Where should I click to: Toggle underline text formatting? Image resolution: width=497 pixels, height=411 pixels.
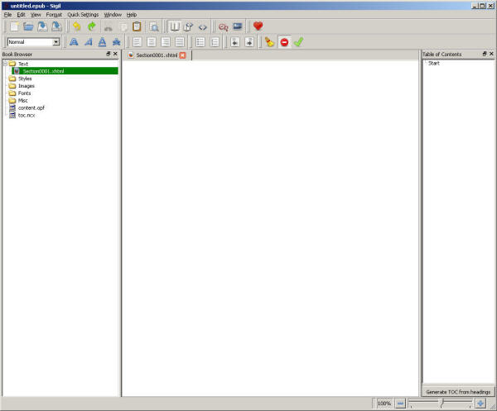coord(103,42)
